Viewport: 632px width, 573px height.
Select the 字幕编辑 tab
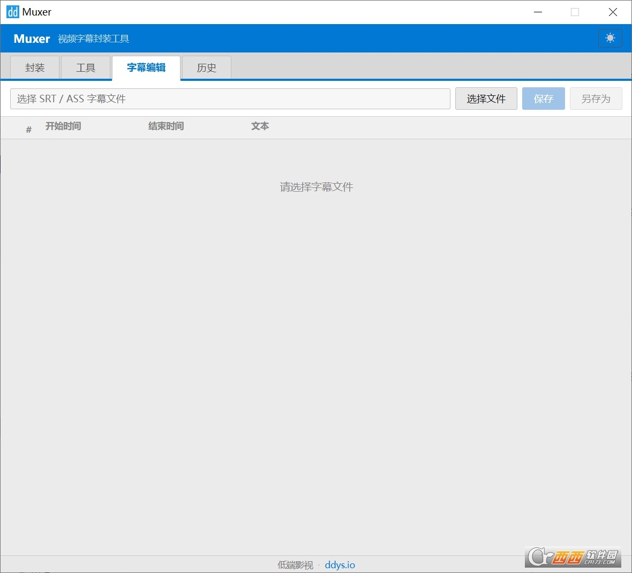[x=146, y=67]
